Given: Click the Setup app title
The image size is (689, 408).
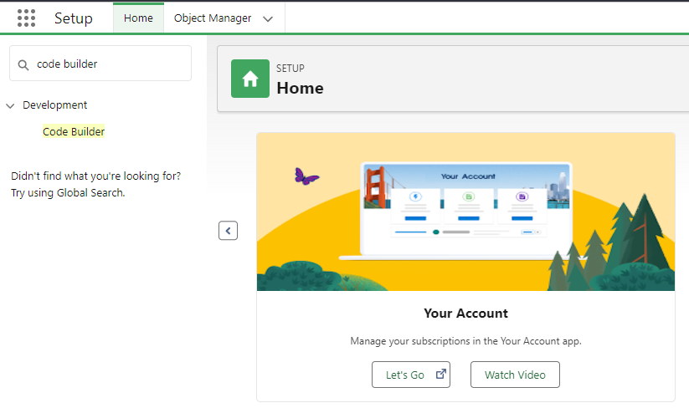Looking at the screenshot, I should (74, 18).
